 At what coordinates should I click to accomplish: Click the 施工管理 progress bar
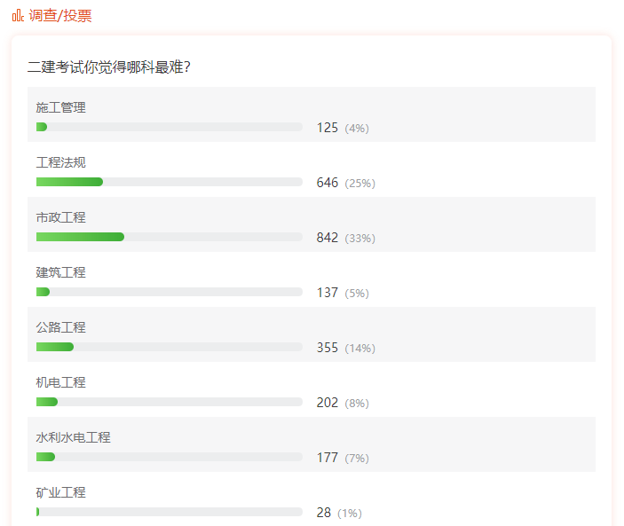169,127
